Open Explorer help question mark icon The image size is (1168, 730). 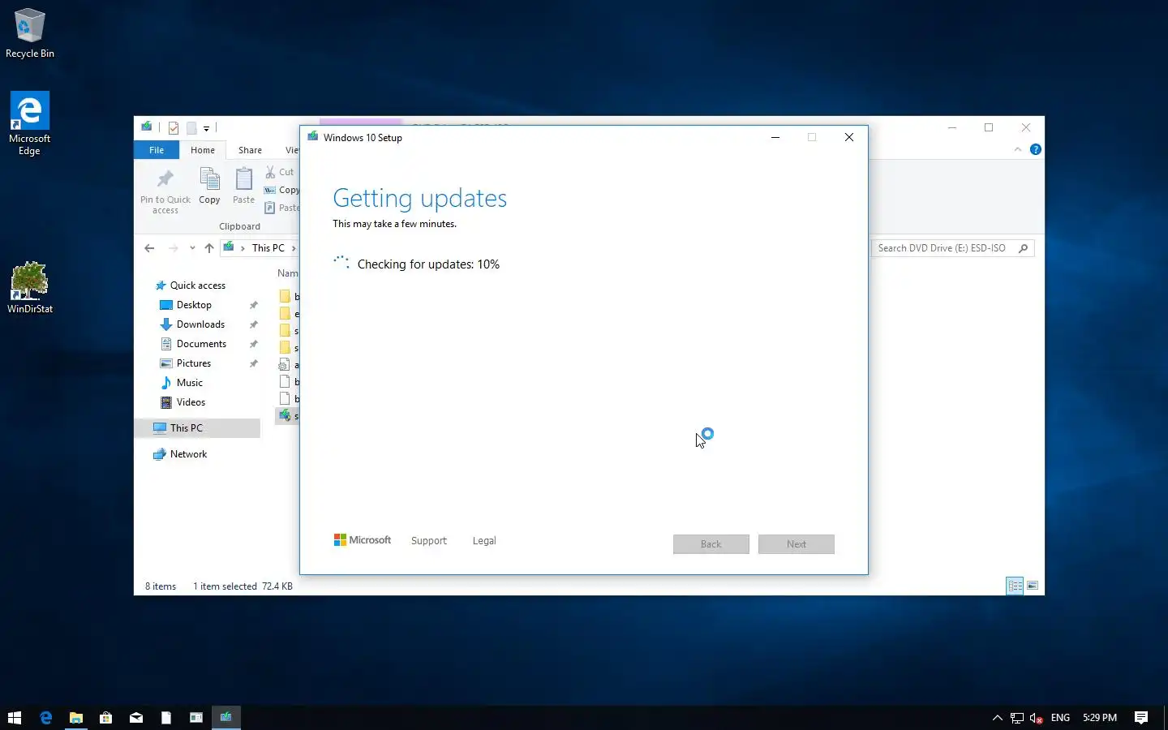tap(1035, 149)
